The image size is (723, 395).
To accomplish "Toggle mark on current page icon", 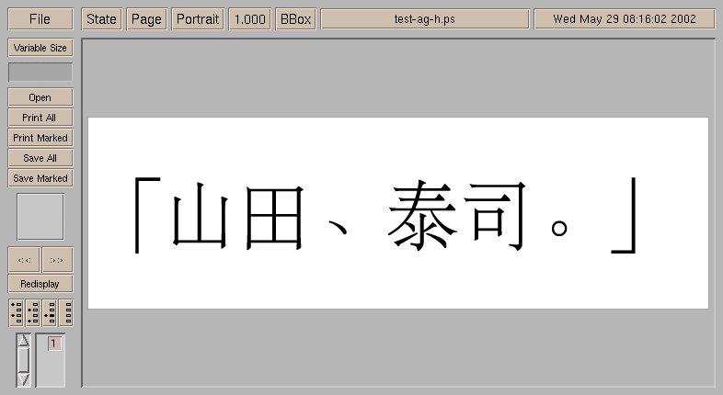I will click(50, 313).
